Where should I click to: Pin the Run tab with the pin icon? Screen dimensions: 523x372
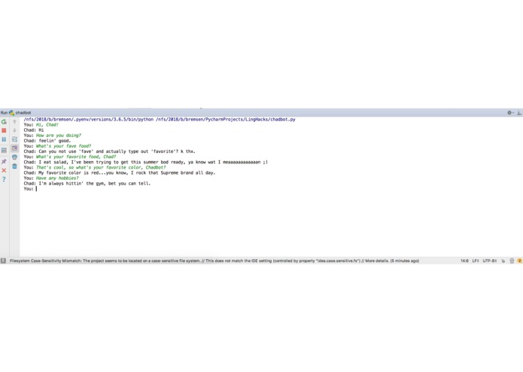point(4,161)
